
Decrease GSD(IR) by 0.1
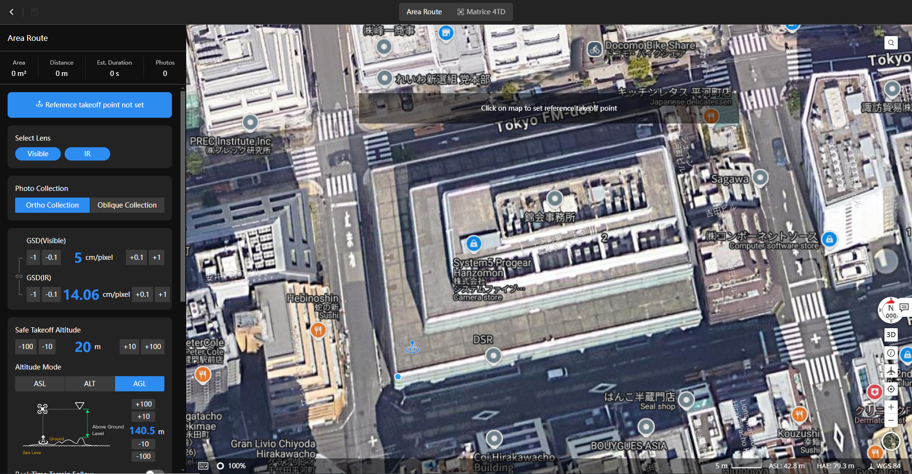click(51, 294)
